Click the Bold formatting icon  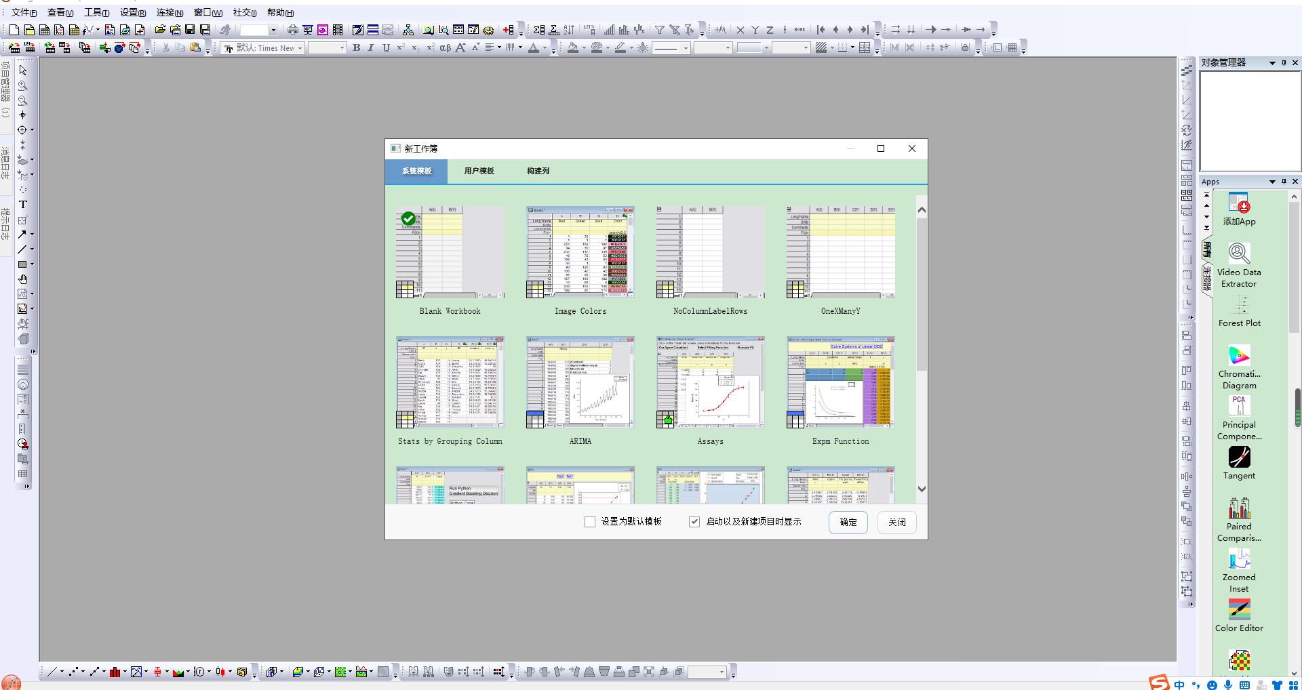click(356, 48)
